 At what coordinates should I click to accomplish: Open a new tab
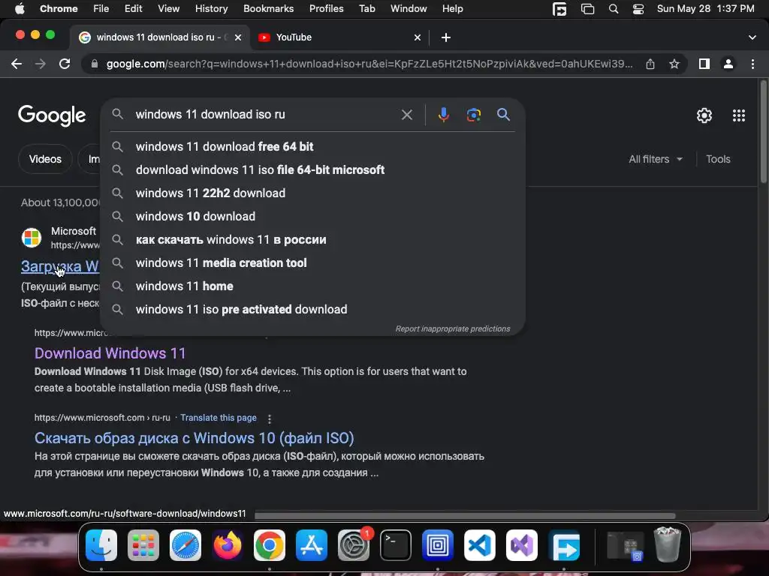click(x=446, y=37)
